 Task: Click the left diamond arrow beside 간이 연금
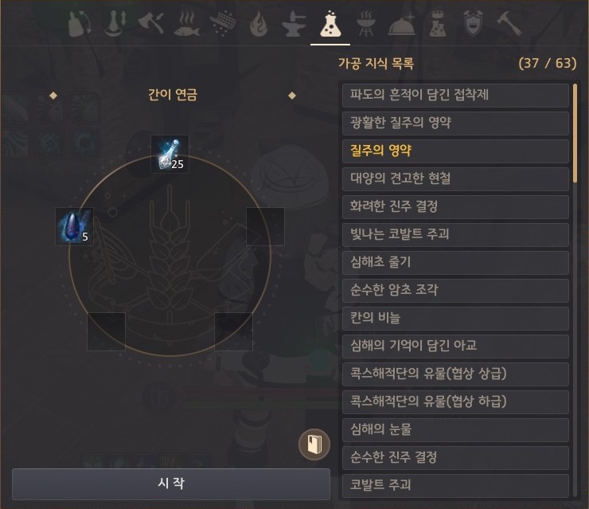coord(53,96)
